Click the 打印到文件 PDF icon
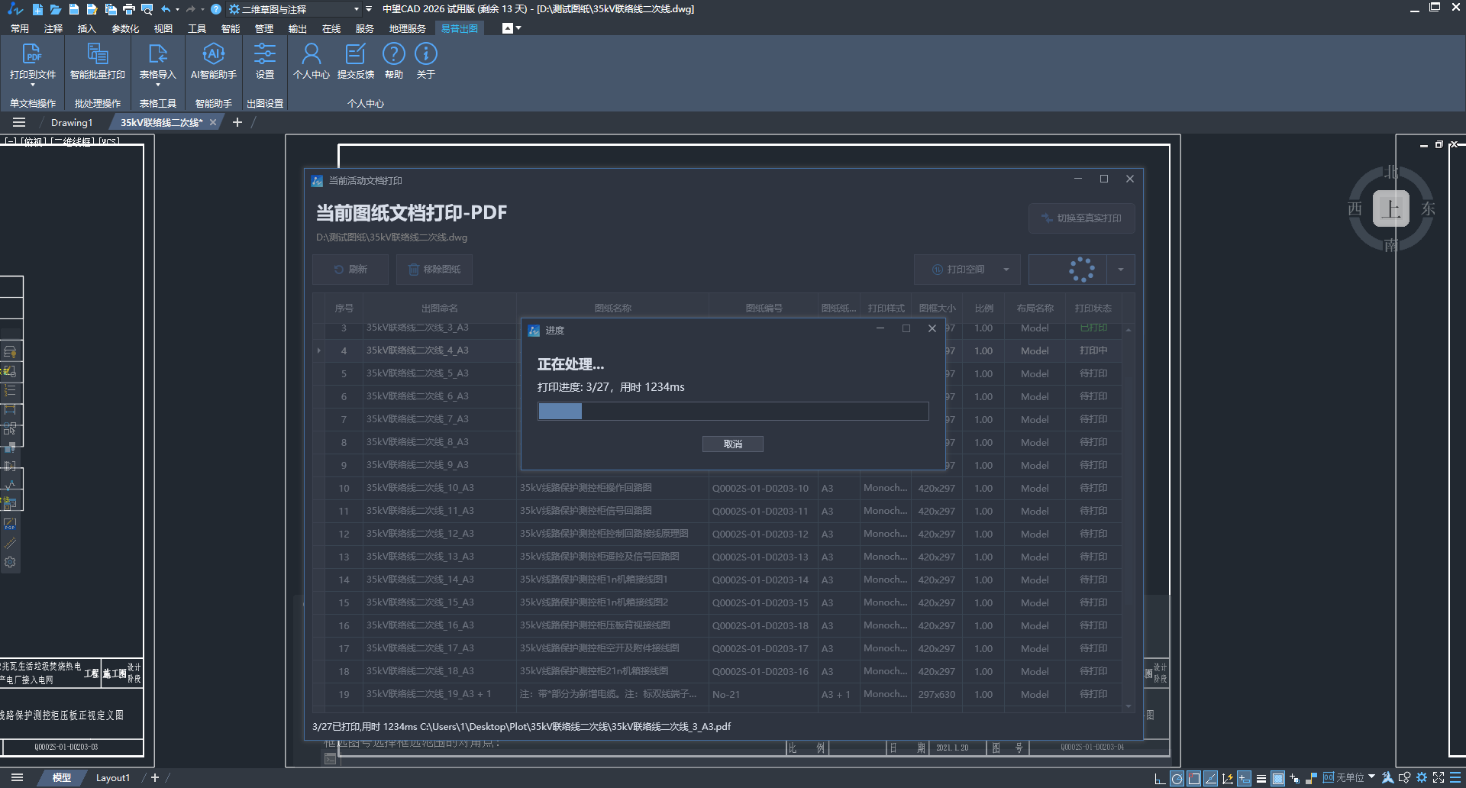The height and width of the screenshot is (788, 1466). point(32,55)
